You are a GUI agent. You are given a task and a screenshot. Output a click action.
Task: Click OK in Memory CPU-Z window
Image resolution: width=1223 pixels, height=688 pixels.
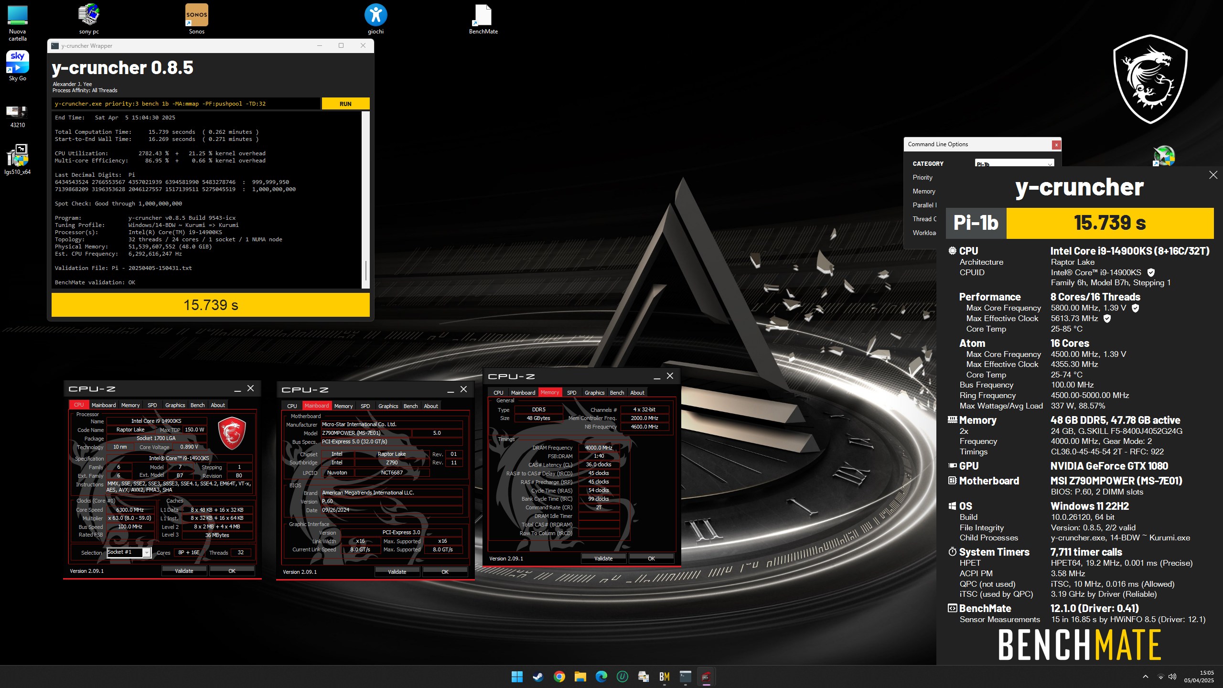coord(651,559)
